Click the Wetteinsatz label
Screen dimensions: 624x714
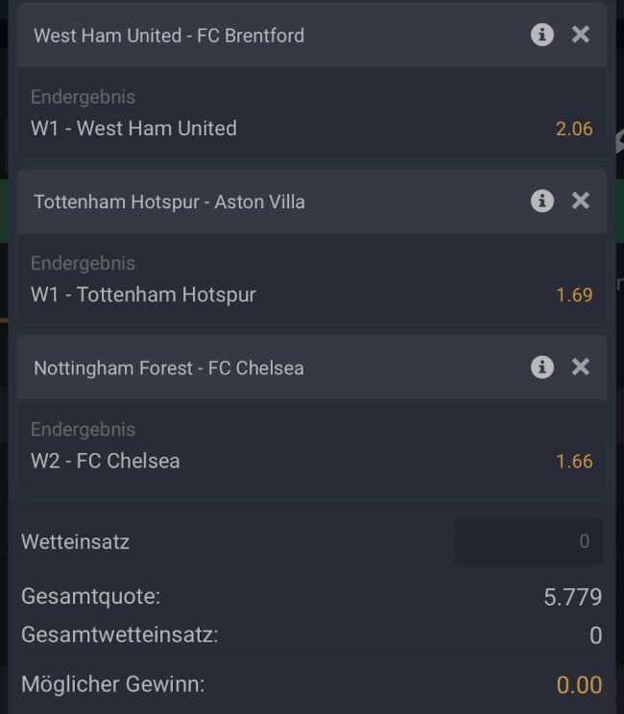pyautogui.click(x=75, y=541)
